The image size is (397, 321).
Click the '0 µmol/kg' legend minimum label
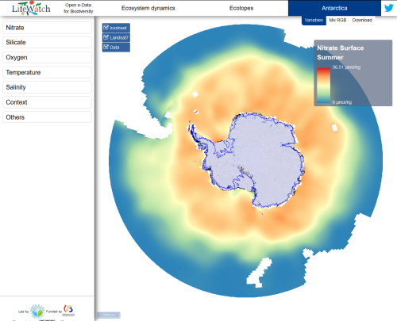(x=342, y=102)
